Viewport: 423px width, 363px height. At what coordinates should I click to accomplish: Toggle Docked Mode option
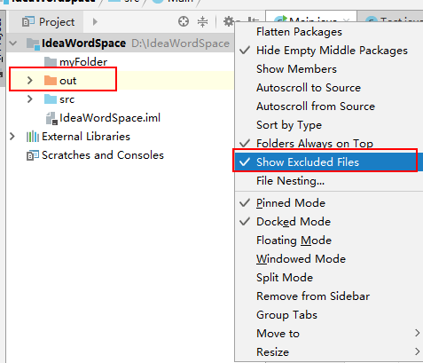click(329, 222)
